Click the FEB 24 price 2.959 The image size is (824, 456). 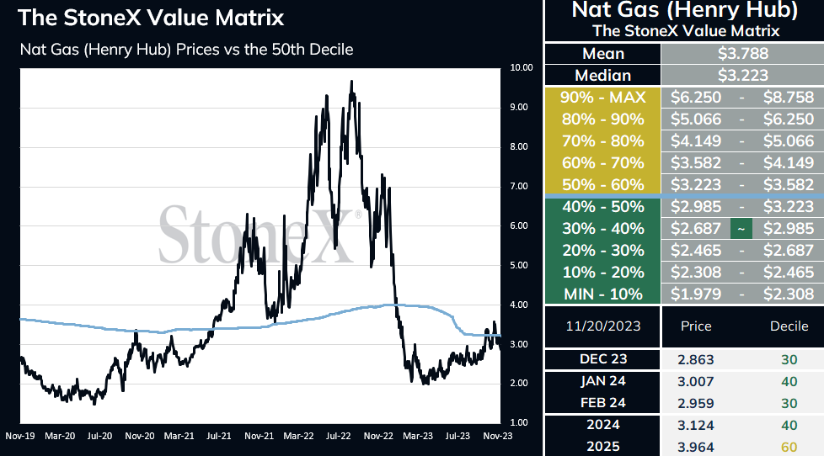click(696, 404)
